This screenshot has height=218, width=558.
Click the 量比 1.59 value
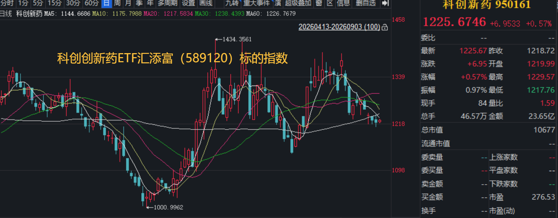tap(548, 103)
